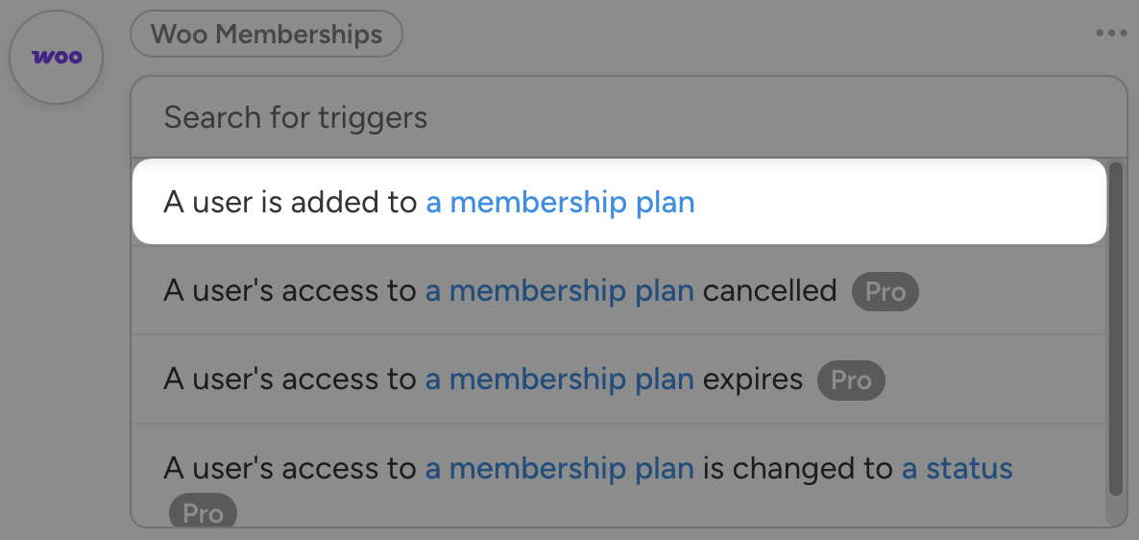Click 'a membership plan' link in added trigger
1139x540 pixels.
pyautogui.click(x=560, y=203)
